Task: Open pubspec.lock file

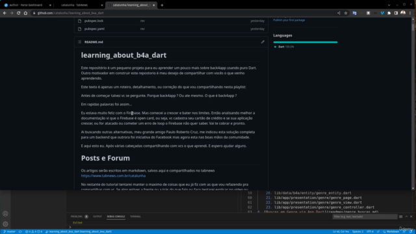Action: click(94, 21)
